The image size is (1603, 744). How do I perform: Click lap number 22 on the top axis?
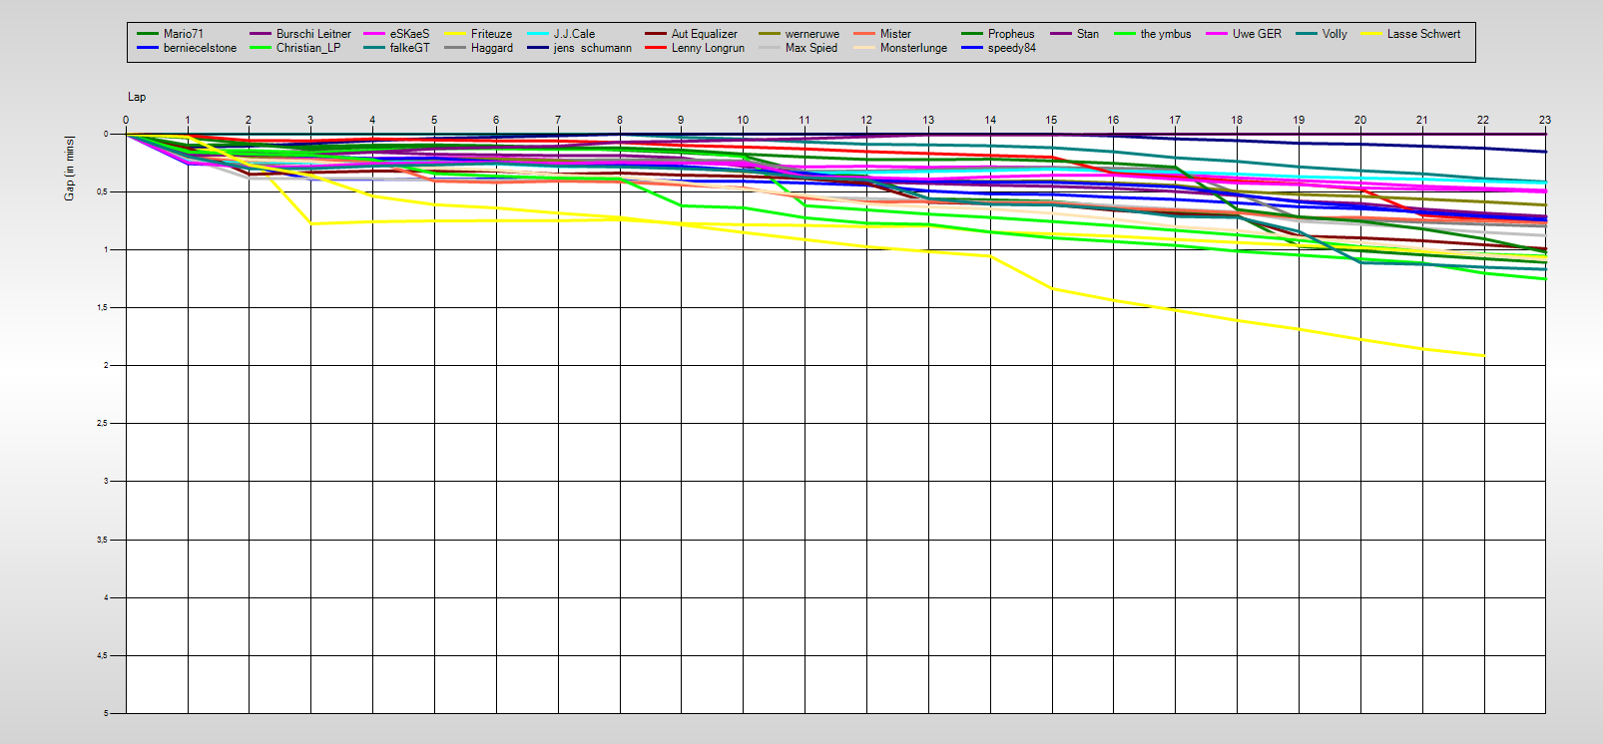tap(1483, 120)
